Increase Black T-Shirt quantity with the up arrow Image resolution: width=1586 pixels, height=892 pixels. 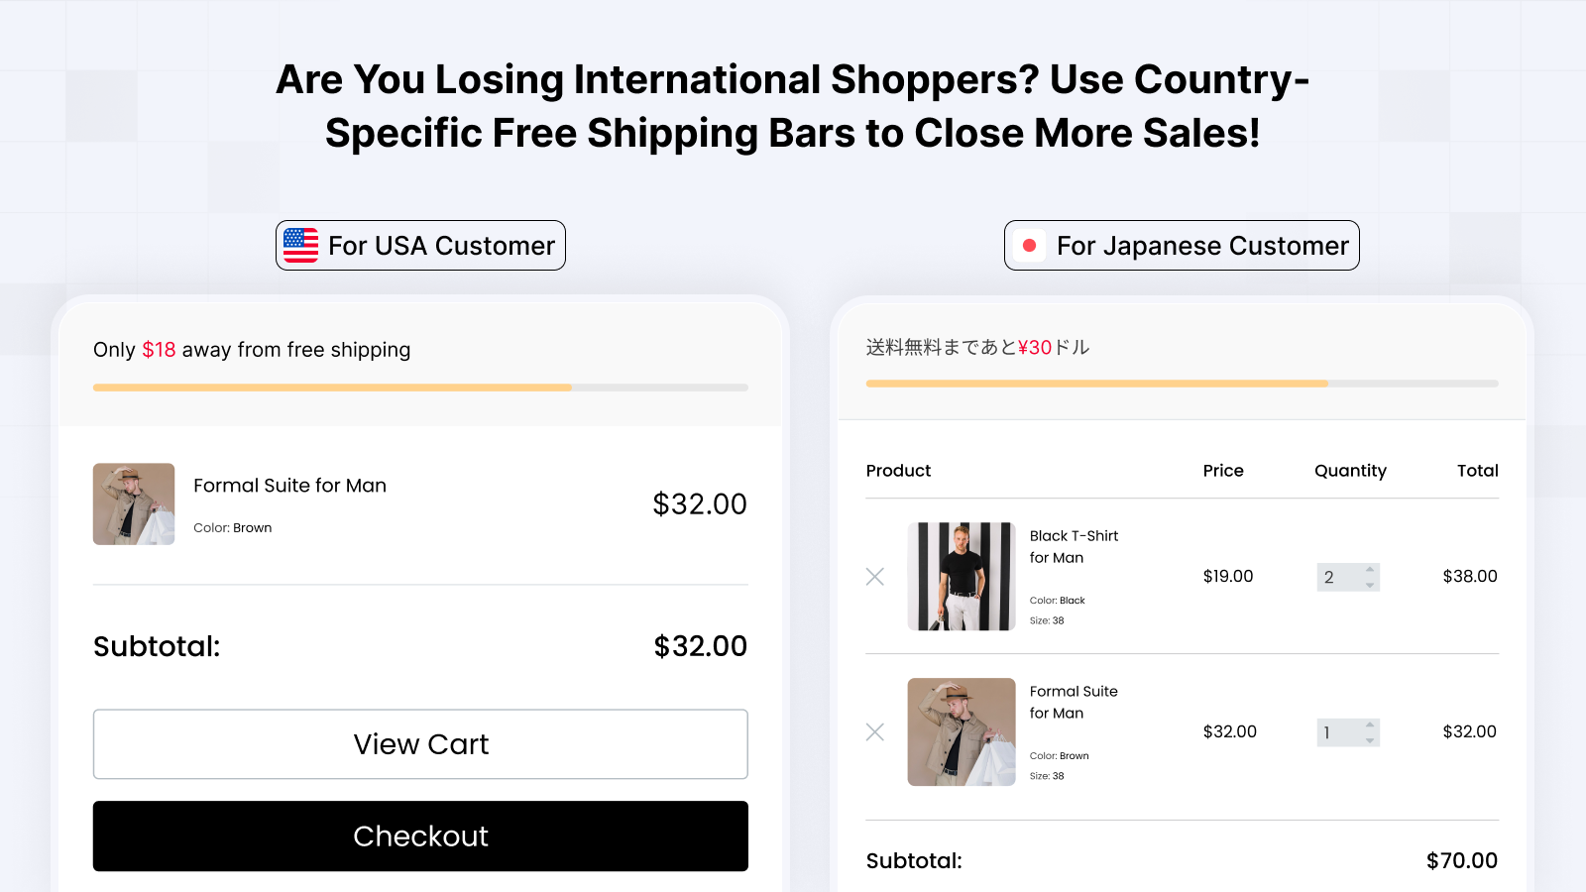(1368, 569)
